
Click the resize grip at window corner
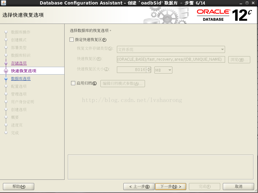(256, 191)
